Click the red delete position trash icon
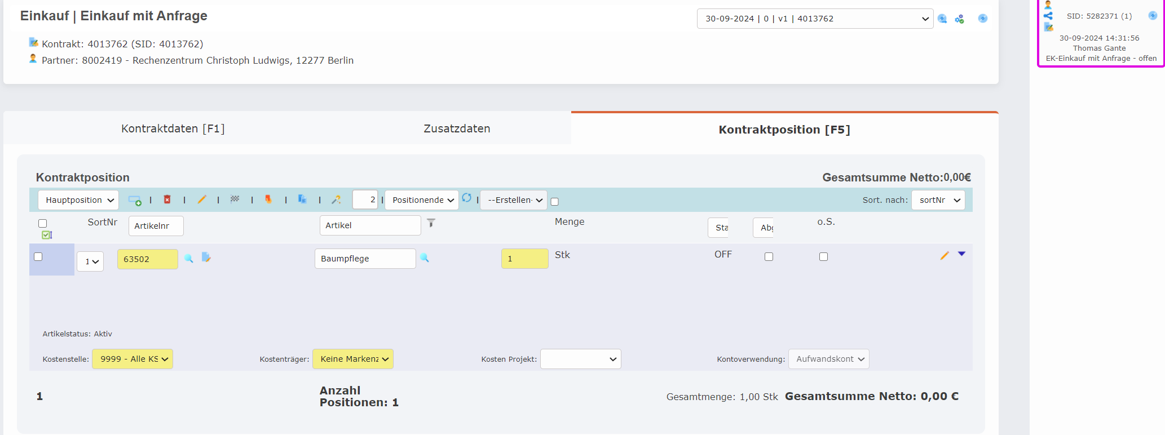The image size is (1165, 435). pyautogui.click(x=167, y=199)
